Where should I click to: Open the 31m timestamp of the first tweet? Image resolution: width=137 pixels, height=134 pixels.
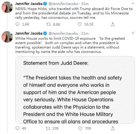(x=85, y=4)
